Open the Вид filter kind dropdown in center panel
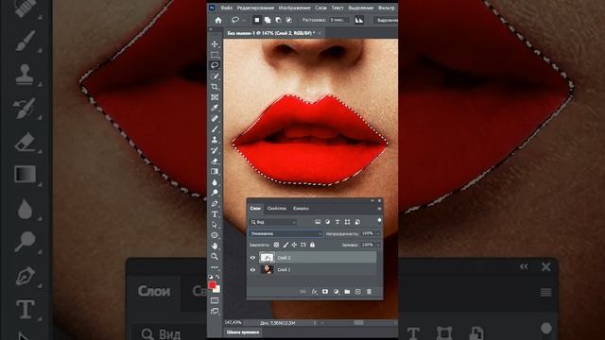Image resolution: width=605 pixels, height=340 pixels. [x=273, y=222]
